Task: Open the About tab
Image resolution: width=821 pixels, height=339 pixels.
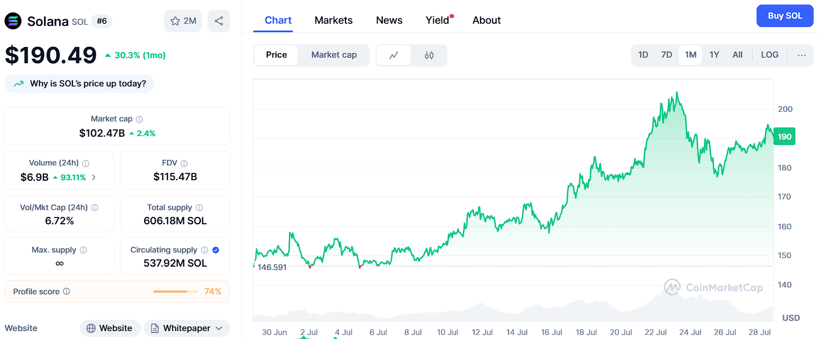Action: [487, 20]
